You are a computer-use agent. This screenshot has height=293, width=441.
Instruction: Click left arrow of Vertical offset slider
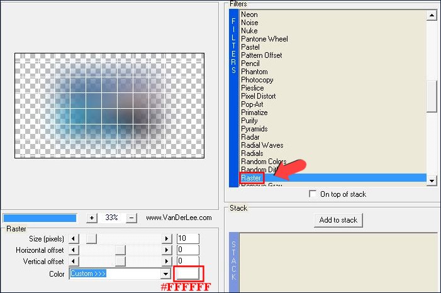(x=74, y=261)
